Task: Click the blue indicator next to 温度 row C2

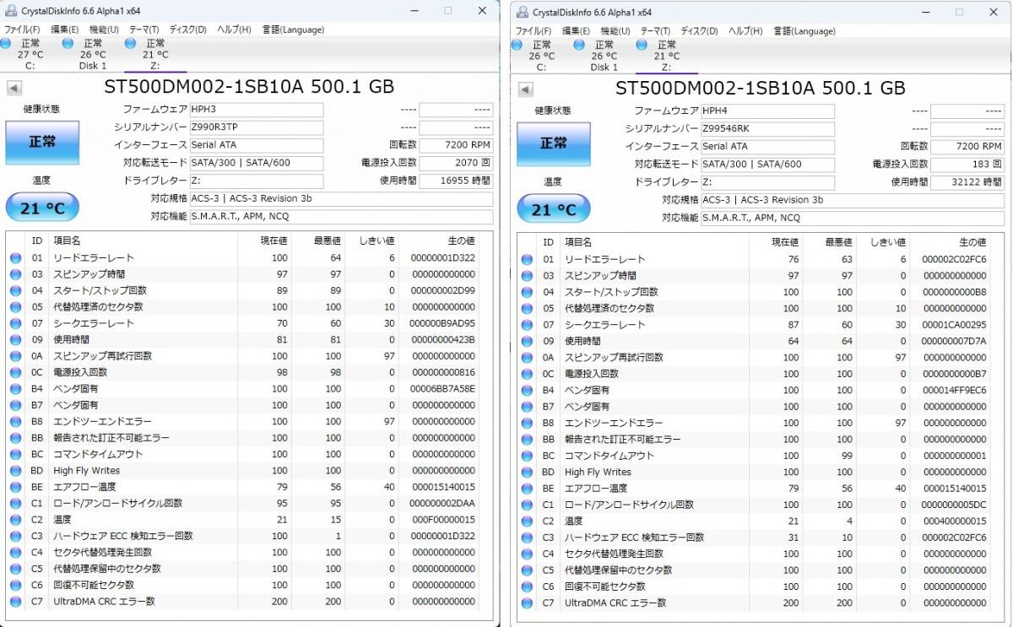Action: [x=17, y=520]
